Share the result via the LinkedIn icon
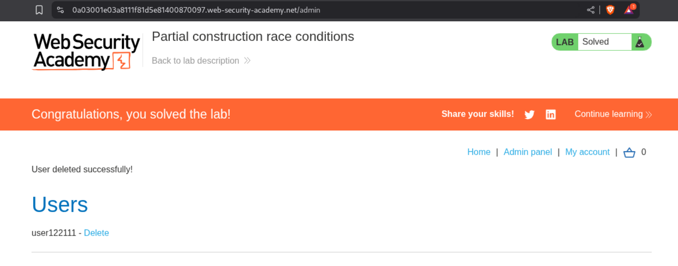 tap(551, 115)
